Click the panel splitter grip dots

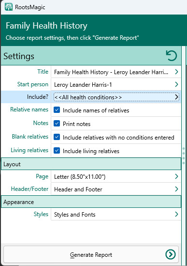[184, 156]
